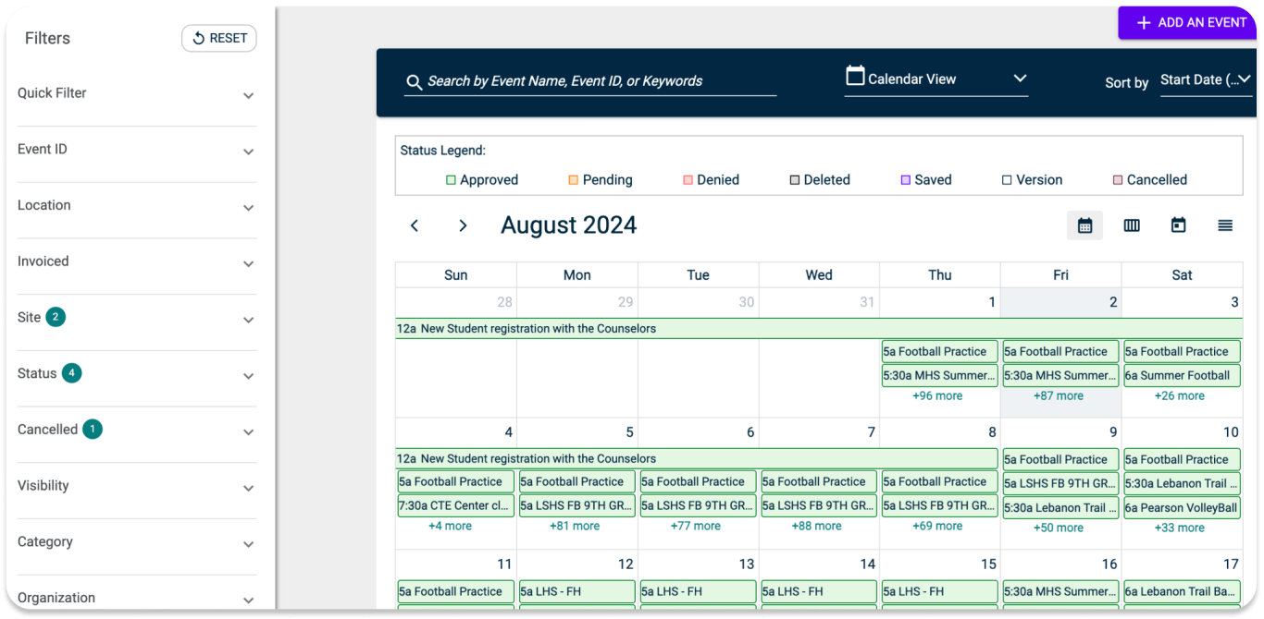1264x619 pixels.
Task: Select the single day view icon
Action: pos(1178,225)
